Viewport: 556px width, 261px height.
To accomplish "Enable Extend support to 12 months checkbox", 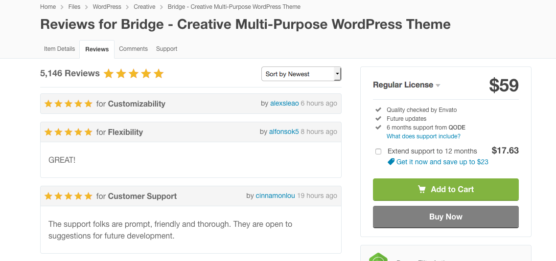I will (378, 152).
